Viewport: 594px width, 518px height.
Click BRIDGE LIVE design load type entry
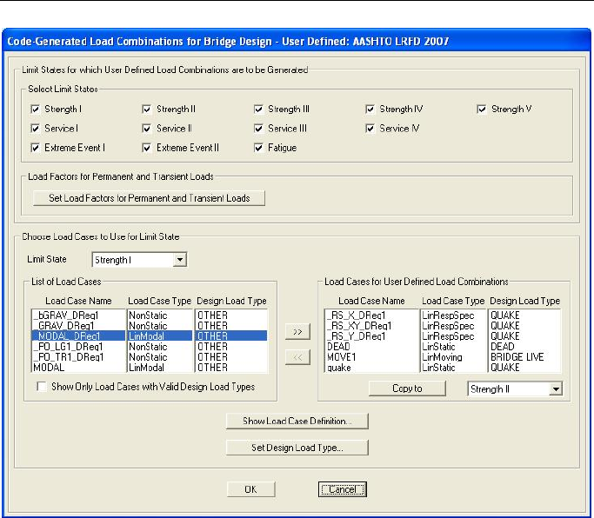(517, 356)
